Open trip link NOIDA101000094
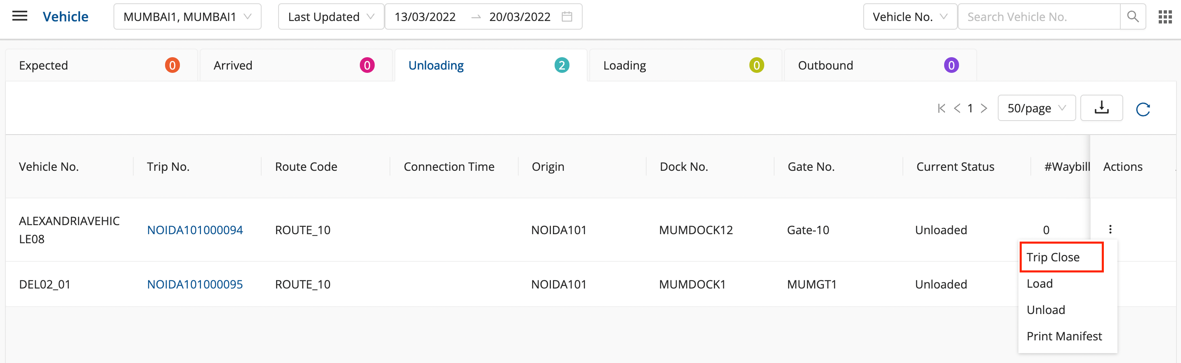 click(195, 230)
